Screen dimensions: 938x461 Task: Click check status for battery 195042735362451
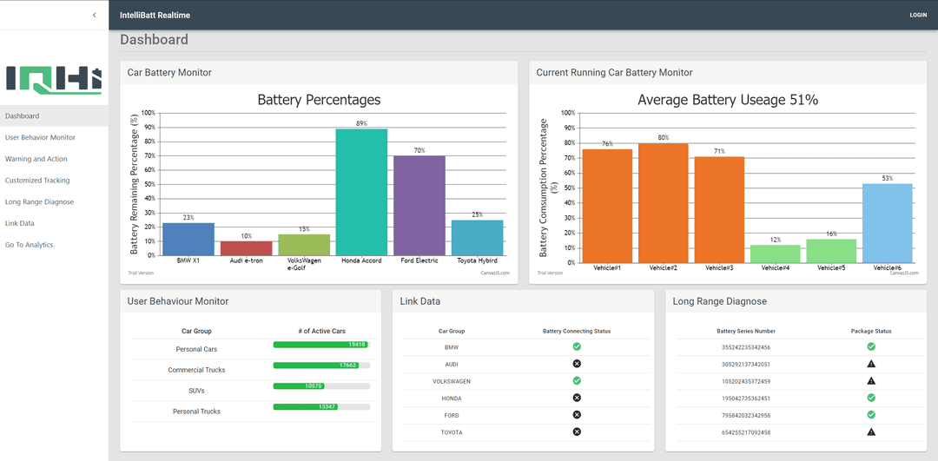[871, 398]
